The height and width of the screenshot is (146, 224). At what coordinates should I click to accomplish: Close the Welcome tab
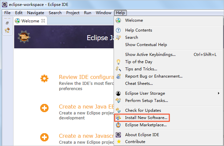click(x=43, y=21)
